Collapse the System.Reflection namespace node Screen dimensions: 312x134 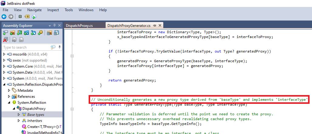coord(9,103)
